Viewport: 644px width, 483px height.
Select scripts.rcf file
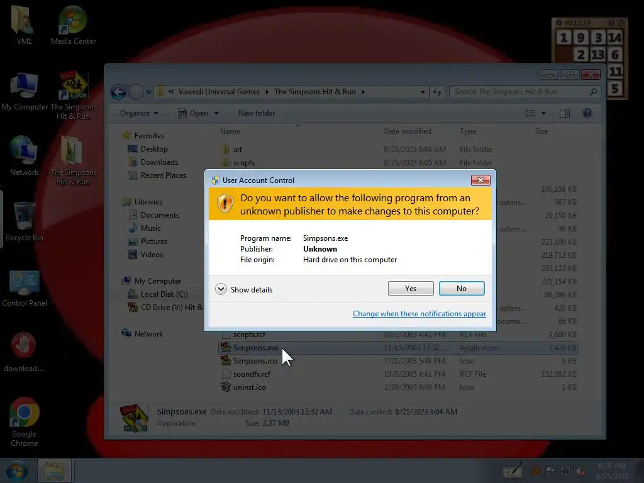(x=397, y=335)
